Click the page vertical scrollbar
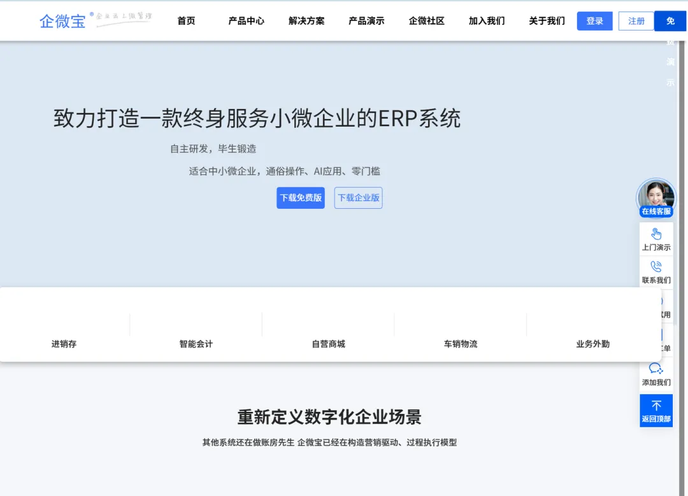 (683, 267)
